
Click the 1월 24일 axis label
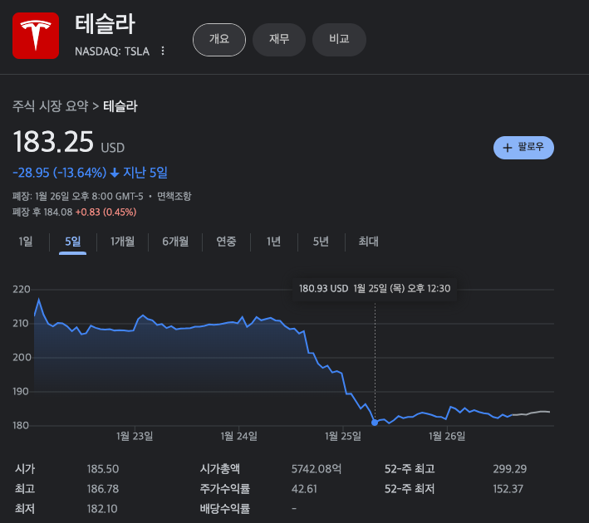(239, 436)
